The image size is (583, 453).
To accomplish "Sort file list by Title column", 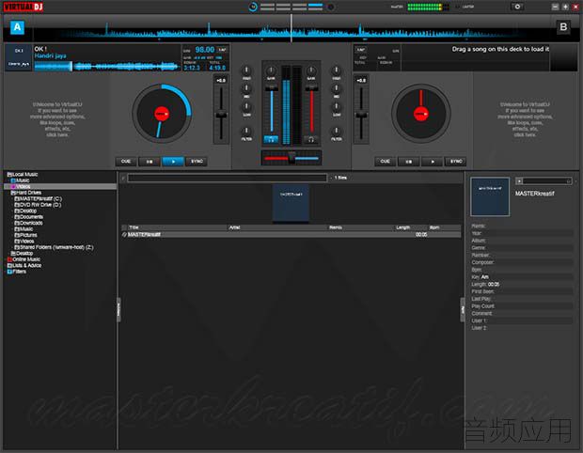I will pos(177,227).
